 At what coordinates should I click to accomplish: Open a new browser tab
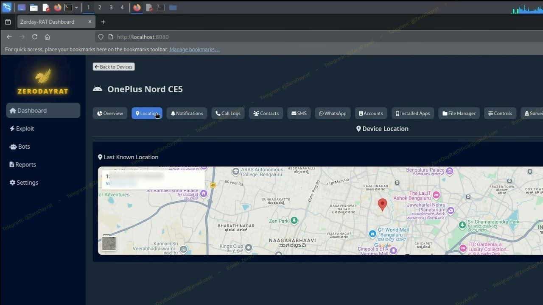tap(103, 22)
